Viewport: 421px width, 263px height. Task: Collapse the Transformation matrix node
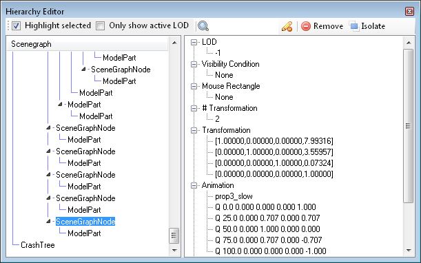(194, 130)
